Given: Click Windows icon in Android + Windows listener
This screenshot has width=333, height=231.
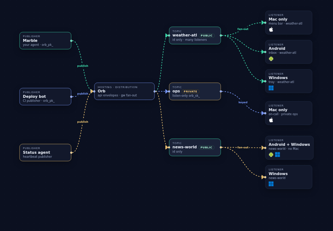Looking at the screenshot, I should 277,154.
